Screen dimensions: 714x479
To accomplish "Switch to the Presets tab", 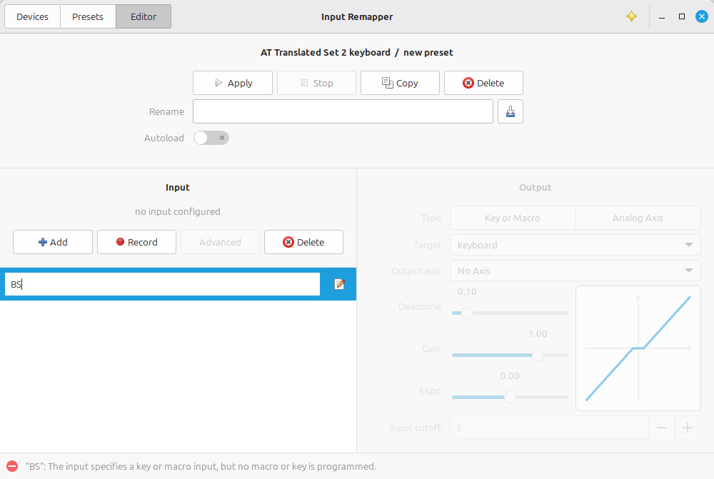I will tap(88, 17).
